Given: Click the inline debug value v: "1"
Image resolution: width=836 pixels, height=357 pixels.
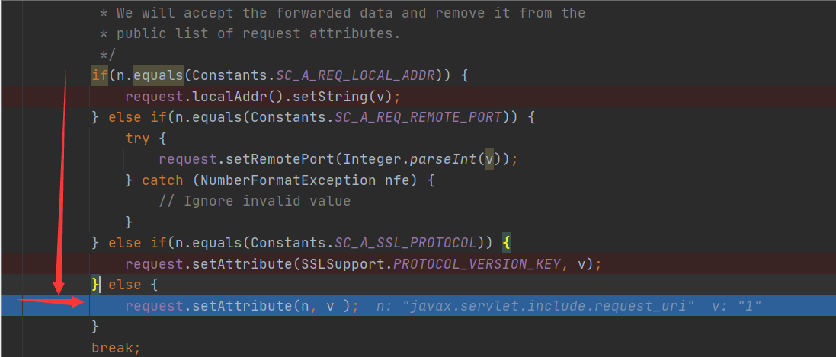Looking at the screenshot, I should (736, 306).
